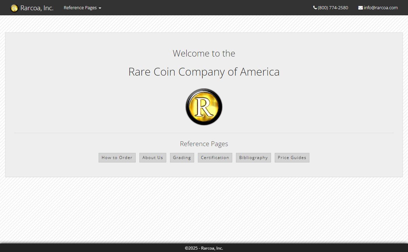Open the Certification reference page
The height and width of the screenshot is (252, 408).
point(215,158)
